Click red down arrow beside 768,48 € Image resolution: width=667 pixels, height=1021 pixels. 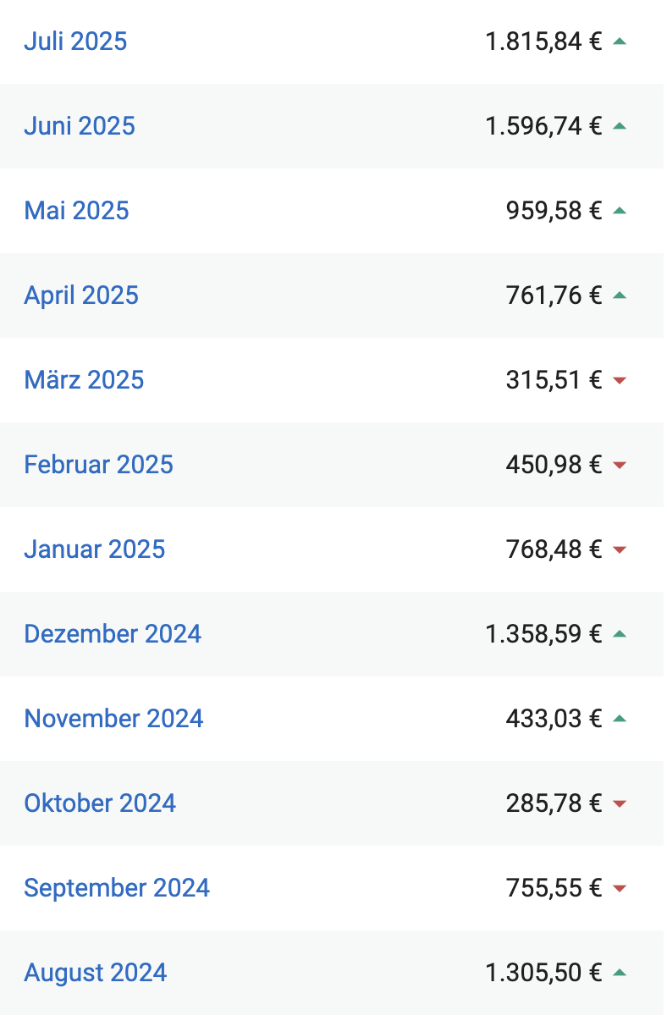620,550
